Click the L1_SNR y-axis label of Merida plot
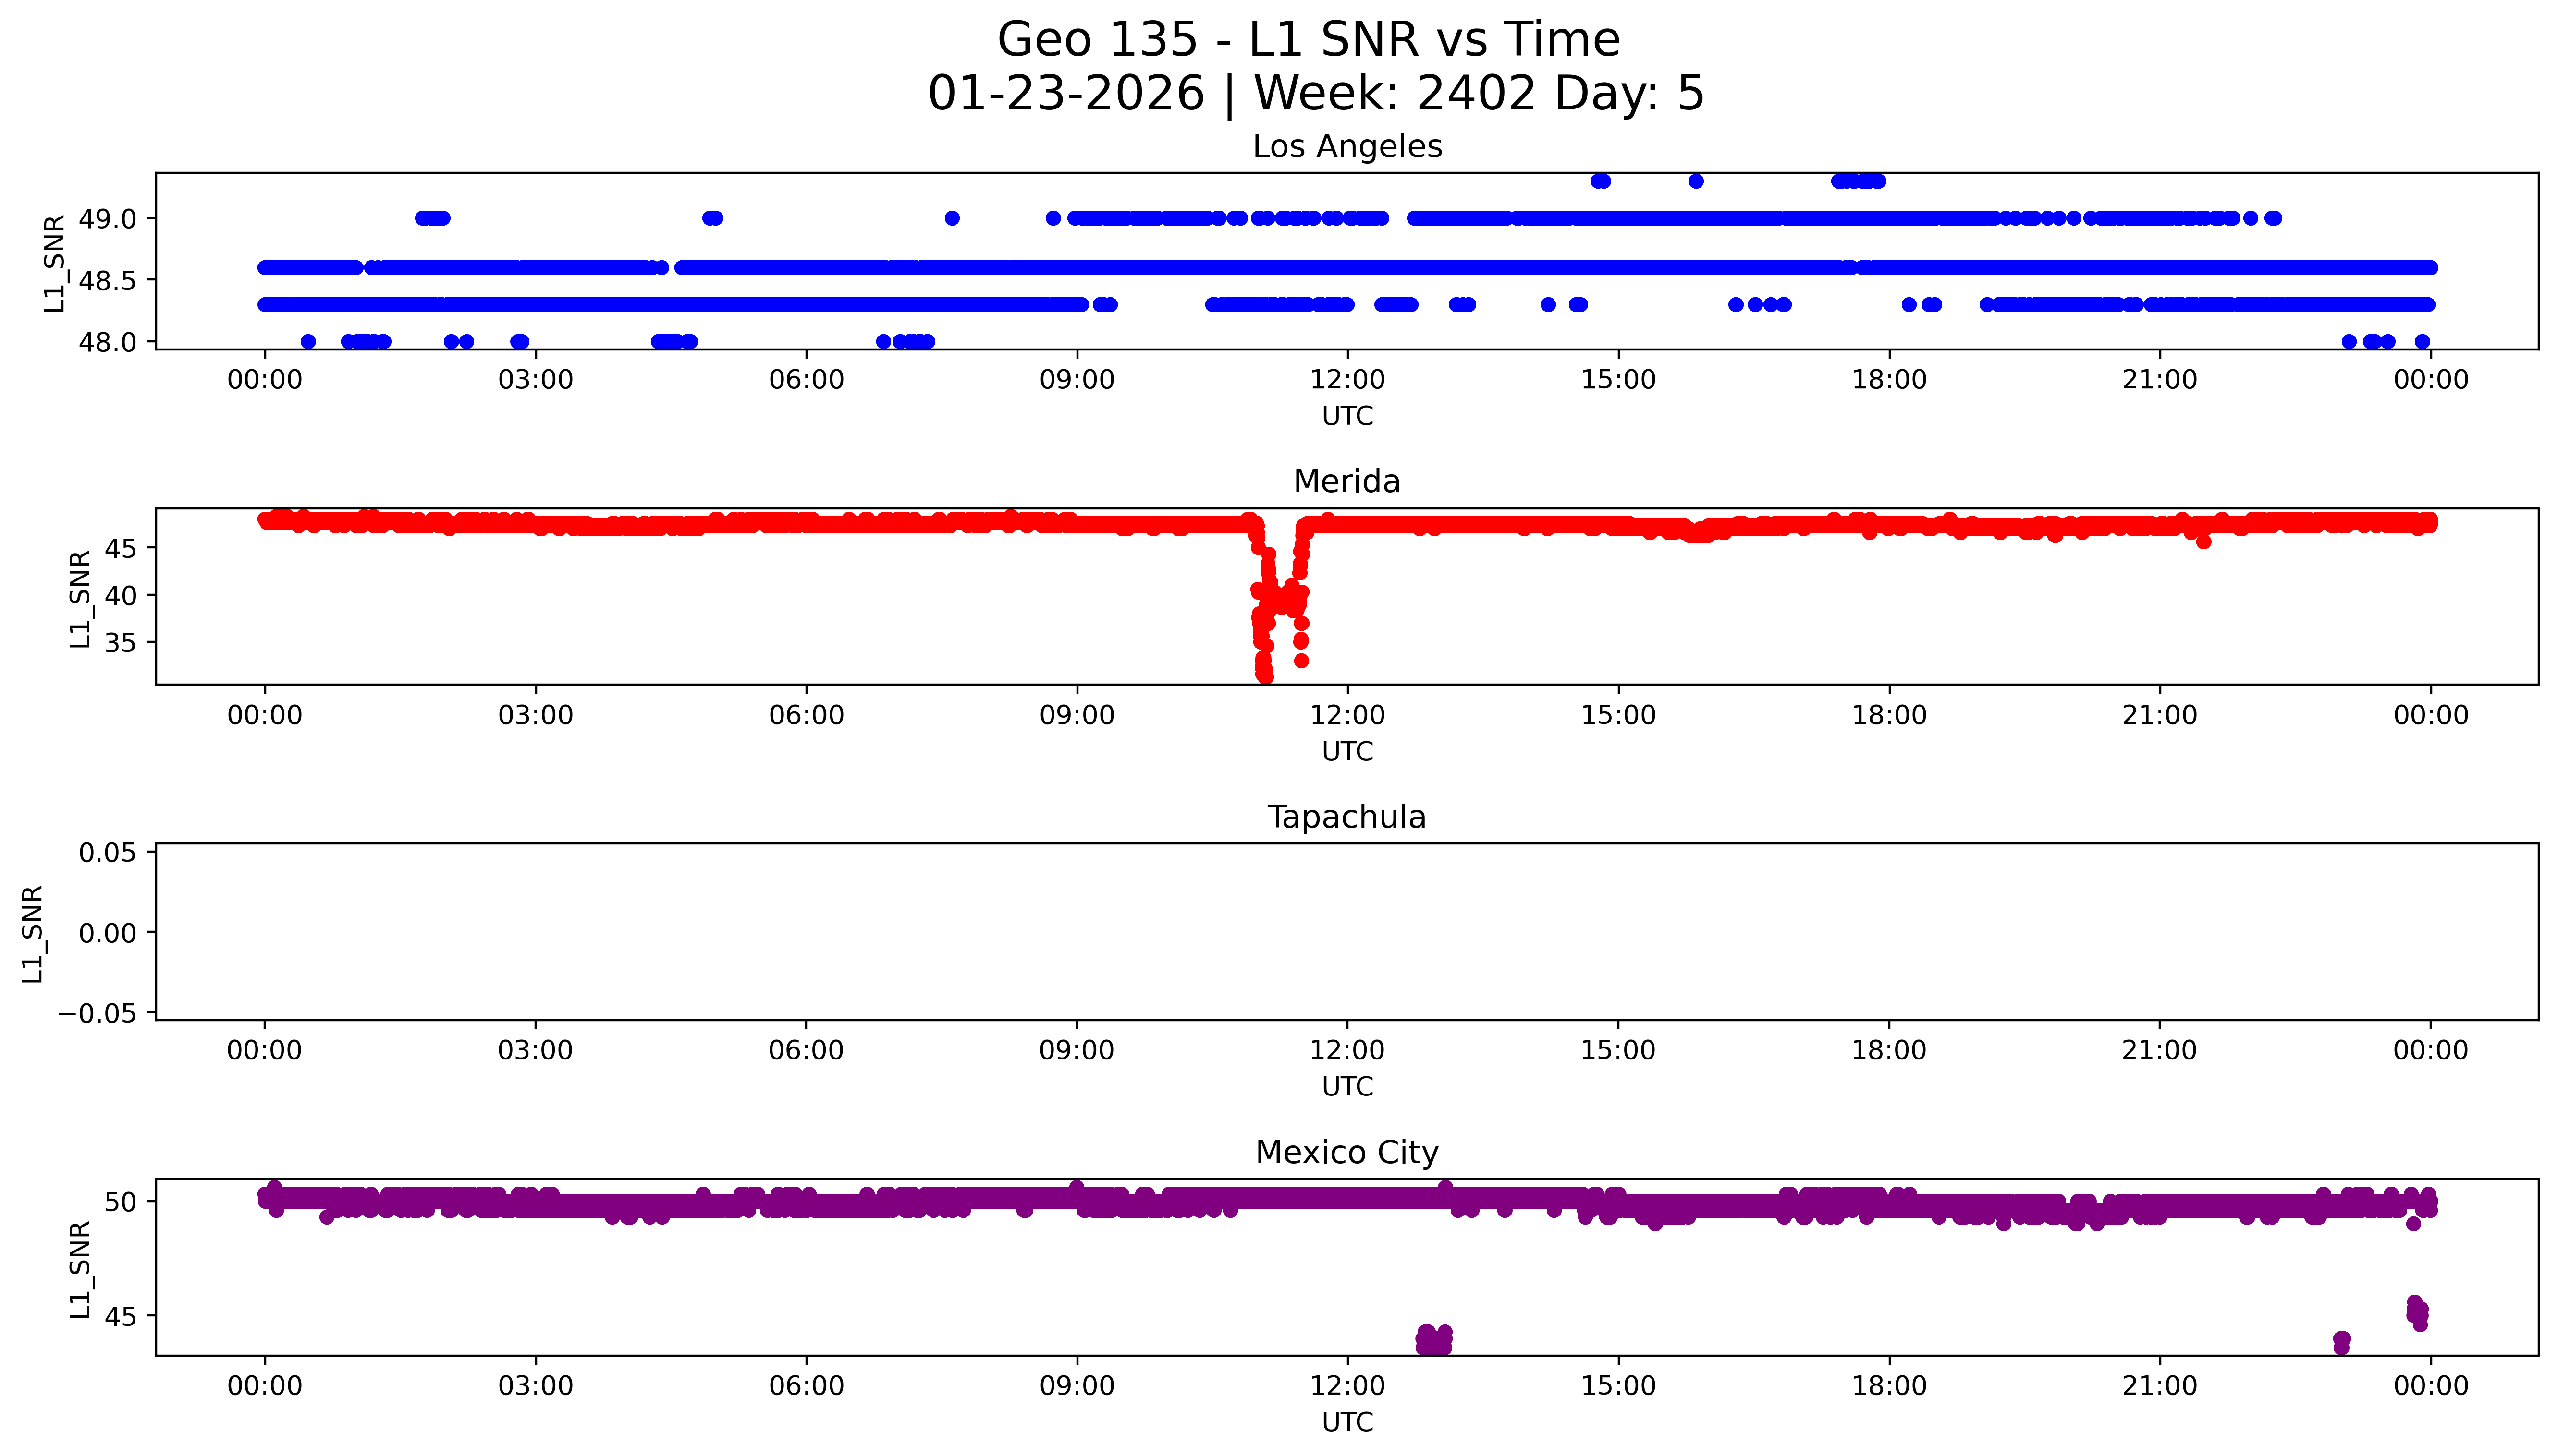Viewport: 2558px width, 1456px height. coord(80,598)
